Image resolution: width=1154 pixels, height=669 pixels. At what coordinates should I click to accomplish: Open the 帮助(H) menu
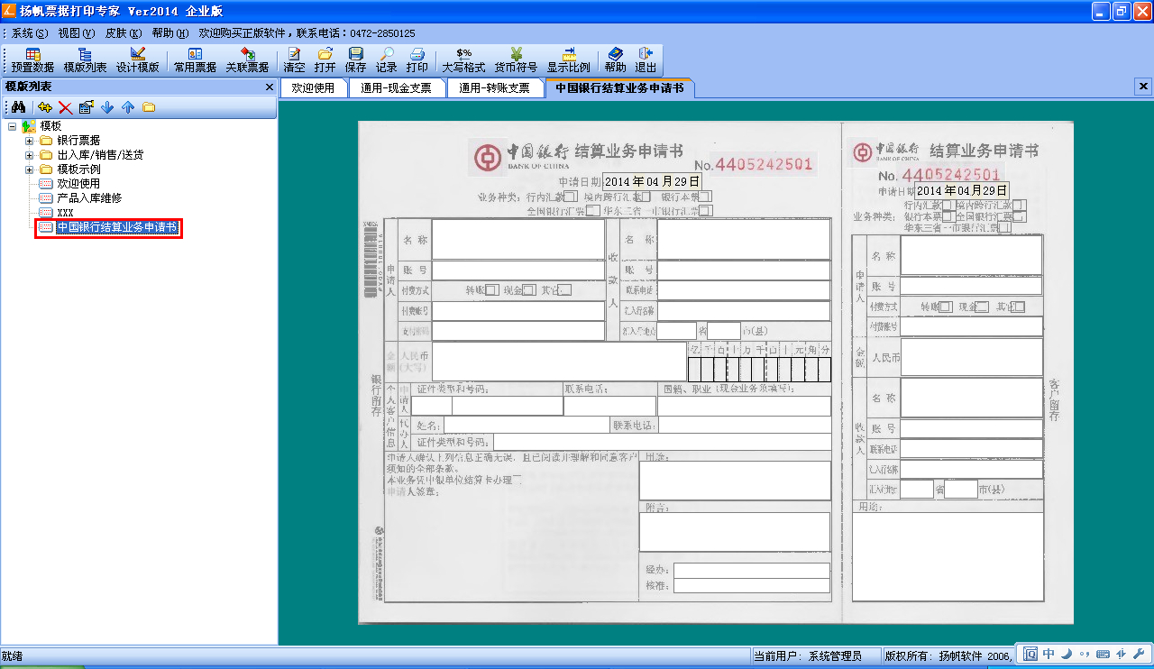170,32
